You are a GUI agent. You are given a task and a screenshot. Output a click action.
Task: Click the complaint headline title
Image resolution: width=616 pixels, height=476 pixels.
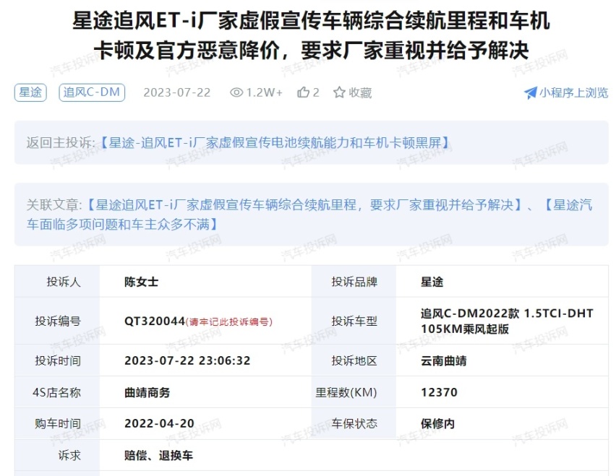tap(311, 35)
